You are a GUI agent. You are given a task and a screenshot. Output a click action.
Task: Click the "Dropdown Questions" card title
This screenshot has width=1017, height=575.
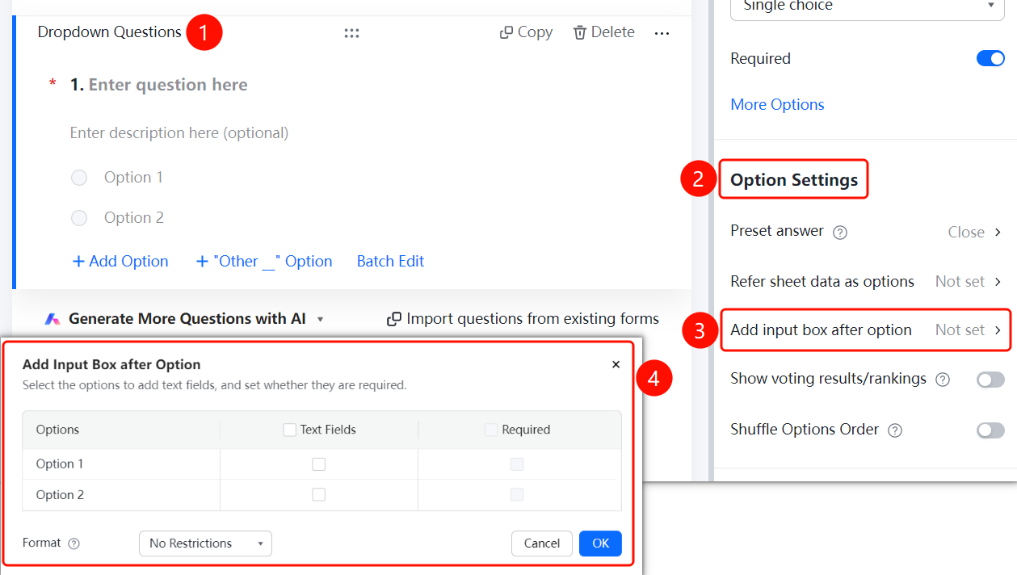click(x=110, y=32)
